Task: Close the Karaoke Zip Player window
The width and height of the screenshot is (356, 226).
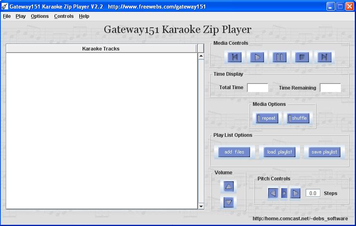Action: [x=349, y=7]
